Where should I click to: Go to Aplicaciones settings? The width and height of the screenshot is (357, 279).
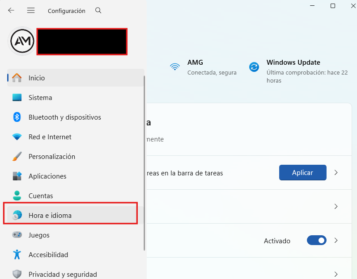click(76, 176)
